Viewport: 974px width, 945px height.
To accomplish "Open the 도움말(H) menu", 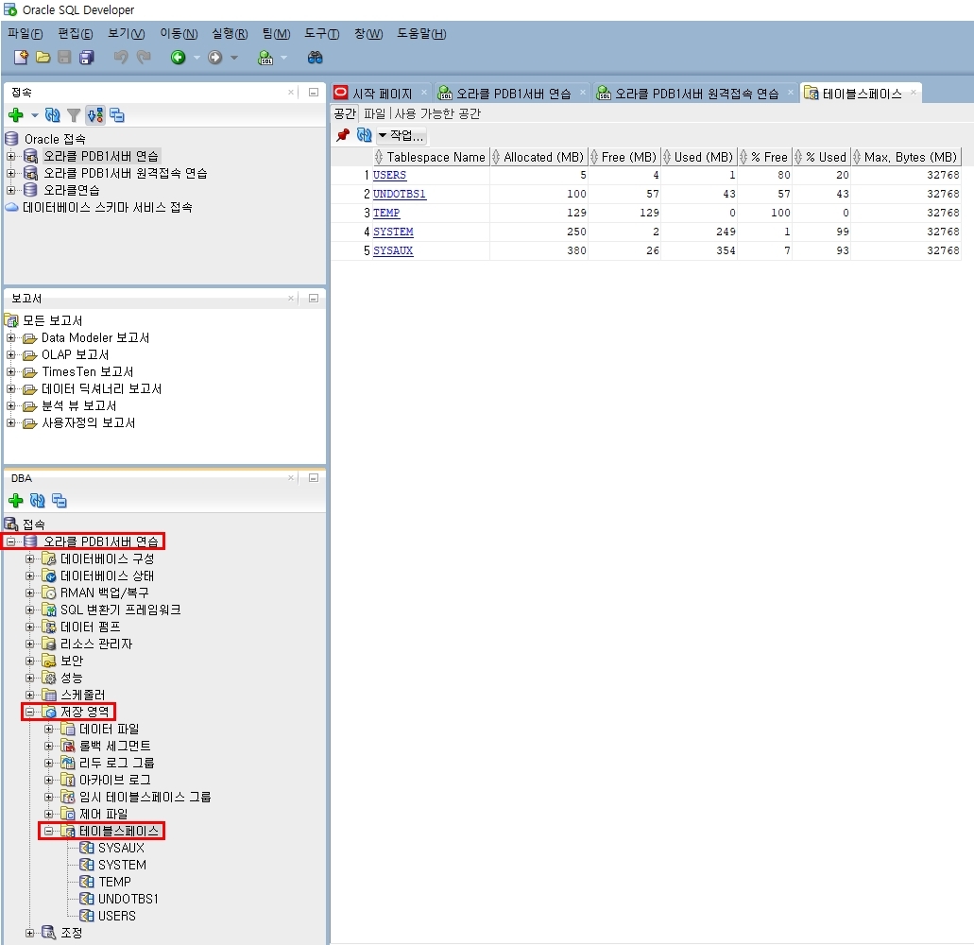I will pyautogui.click(x=421, y=34).
